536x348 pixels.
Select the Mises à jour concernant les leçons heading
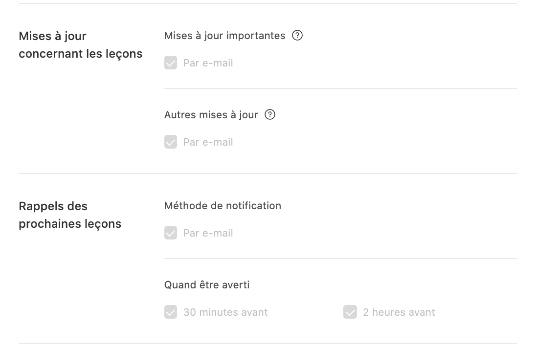click(81, 45)
